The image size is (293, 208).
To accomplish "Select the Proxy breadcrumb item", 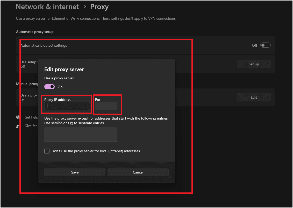I will tap(99, 7).
